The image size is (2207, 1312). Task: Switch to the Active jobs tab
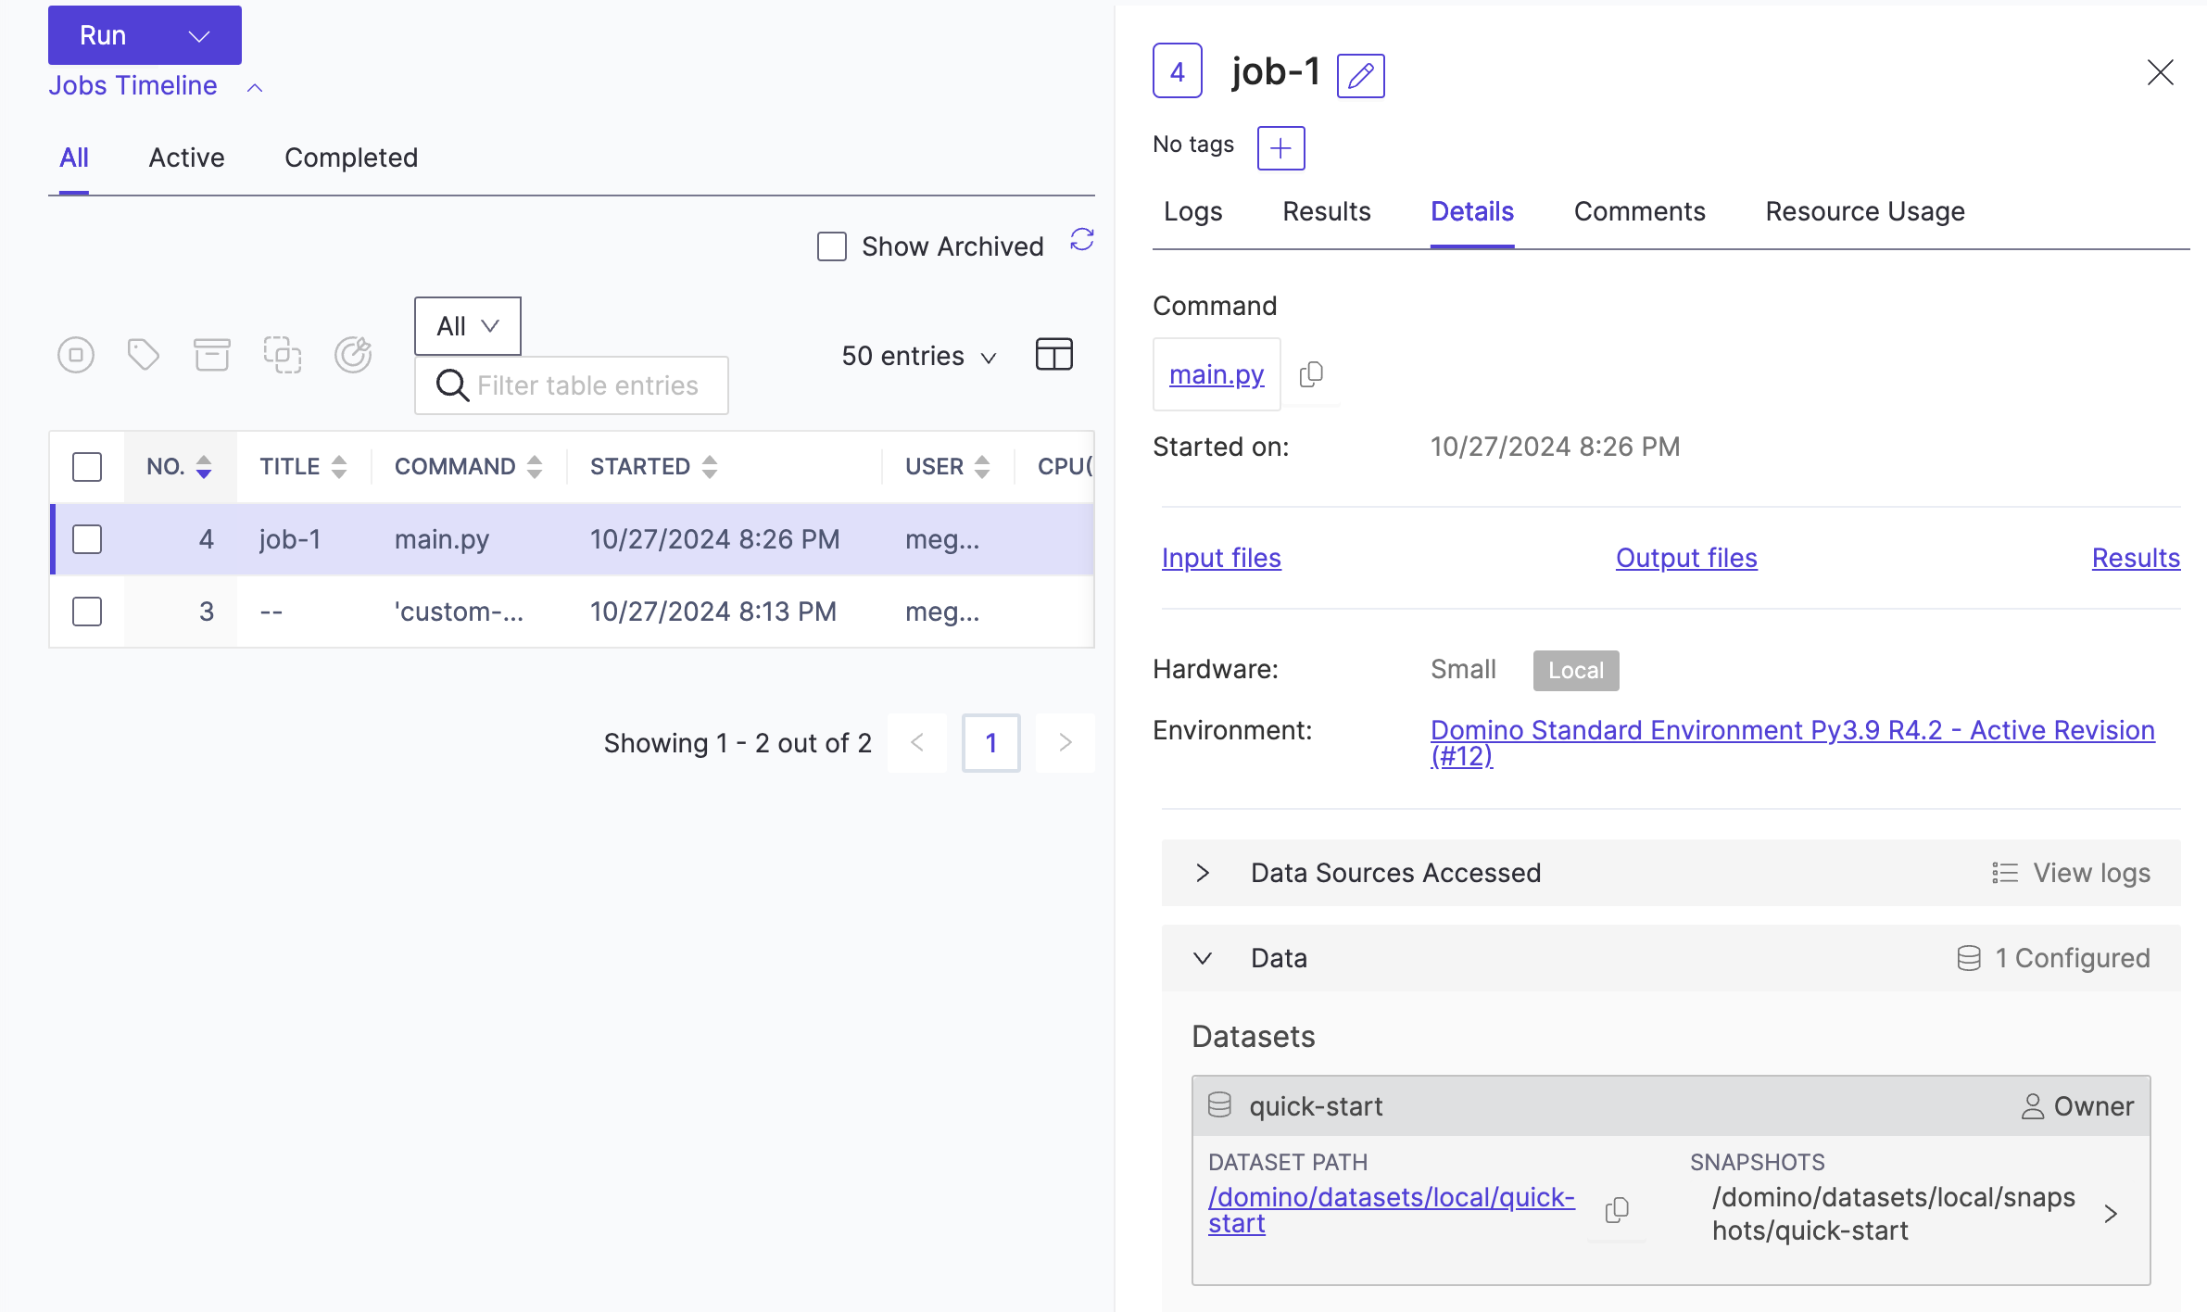click(x=186, y=158)
